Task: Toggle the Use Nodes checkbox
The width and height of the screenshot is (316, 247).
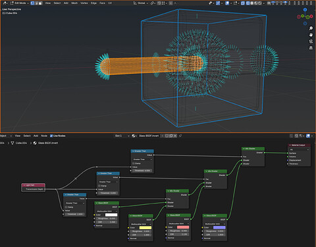Action: [51, 136]
